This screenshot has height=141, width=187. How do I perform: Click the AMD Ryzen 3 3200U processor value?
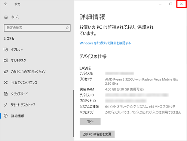click(x=141, y=81)
